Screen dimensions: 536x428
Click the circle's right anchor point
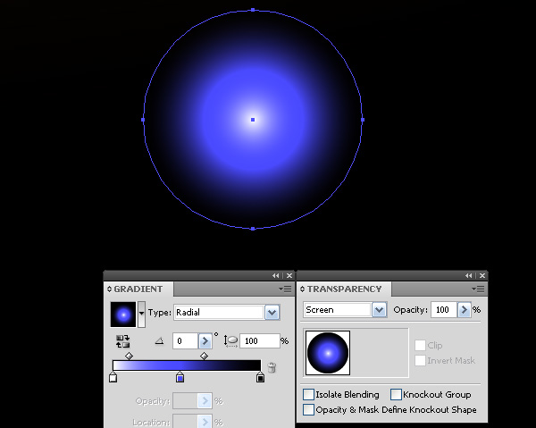pos(363,120)
